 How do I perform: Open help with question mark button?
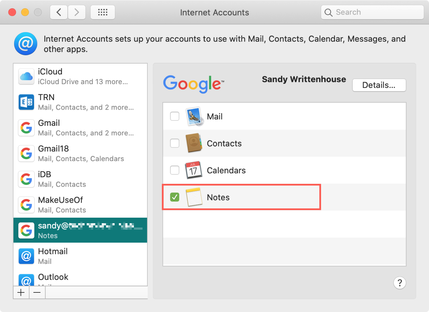coord(400,283)
